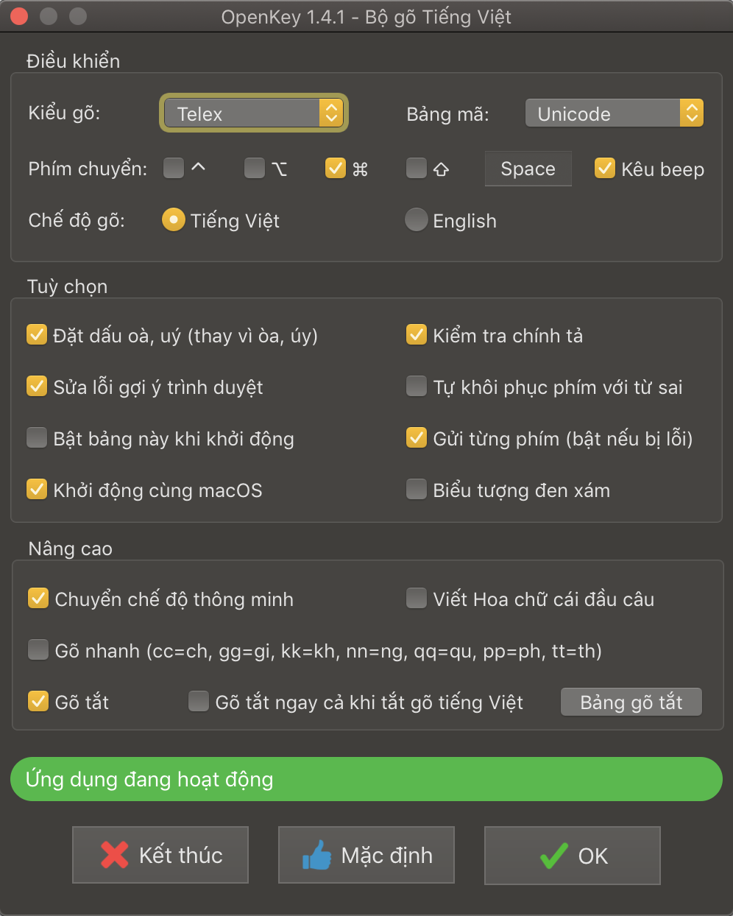The image size is (733, 916).
Task: Select the Tiếng Việt typing mode
Action: 173,219
